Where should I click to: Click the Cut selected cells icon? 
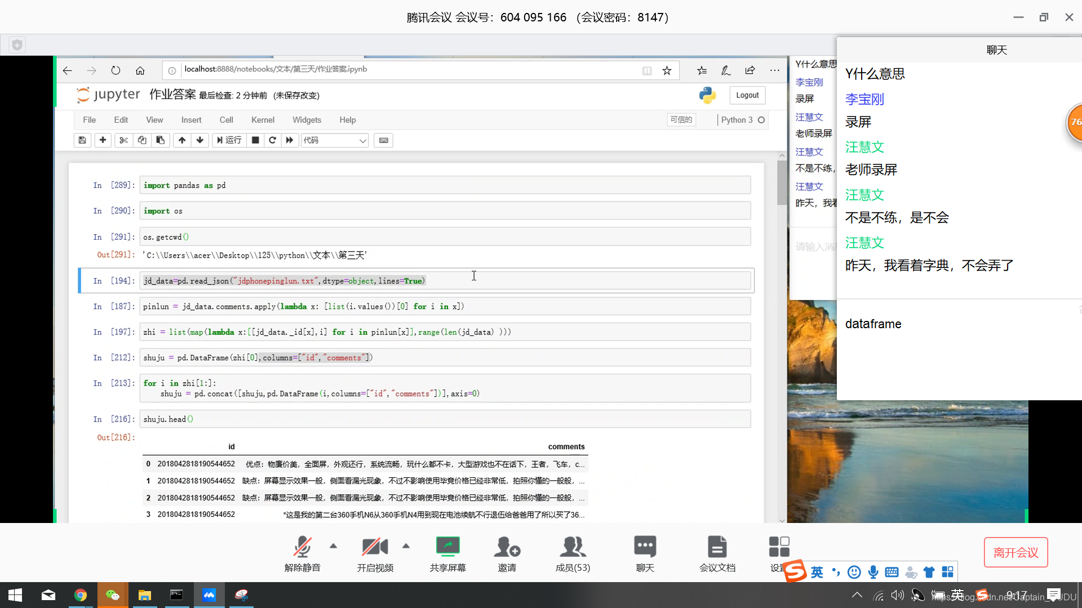(123, 140)
